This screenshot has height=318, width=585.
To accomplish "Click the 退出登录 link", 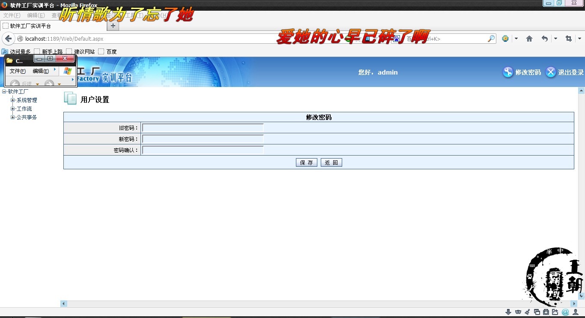I will point(570,72).
